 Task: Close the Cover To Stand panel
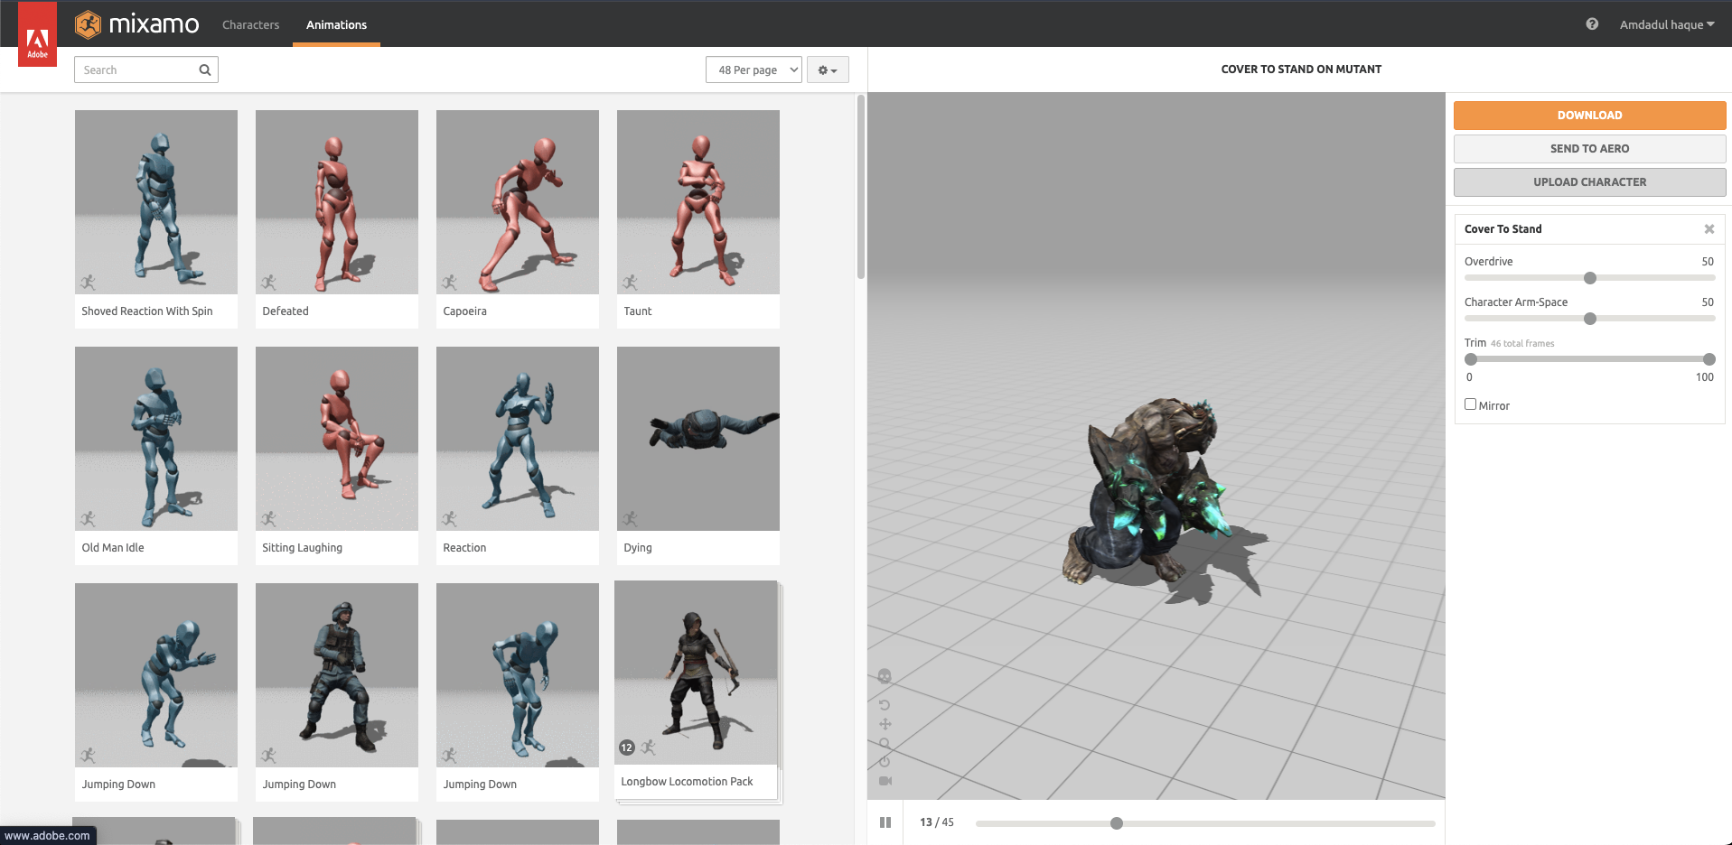tap(1709, 229)
